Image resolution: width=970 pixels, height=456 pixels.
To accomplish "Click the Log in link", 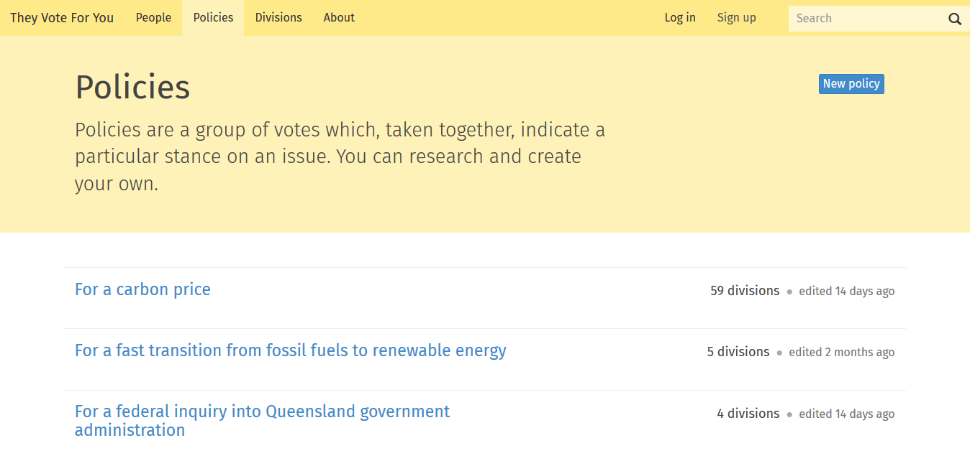I will pyautogui.click(x=680, y=18).
